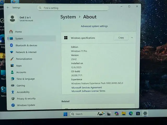The image size is (167, 125).
Task: Open the Copilot app on the taskbar
Action: (x=117, y=114)
